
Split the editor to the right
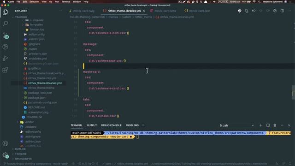[282, 11]
